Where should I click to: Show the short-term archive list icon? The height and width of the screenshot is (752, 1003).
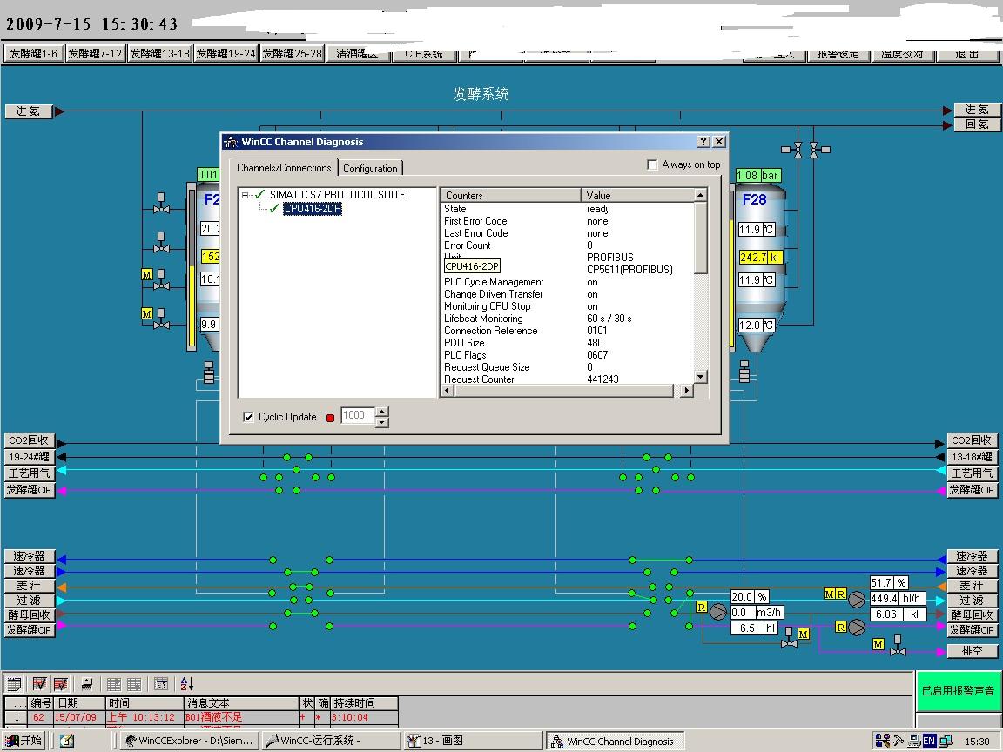pos(40,683)
